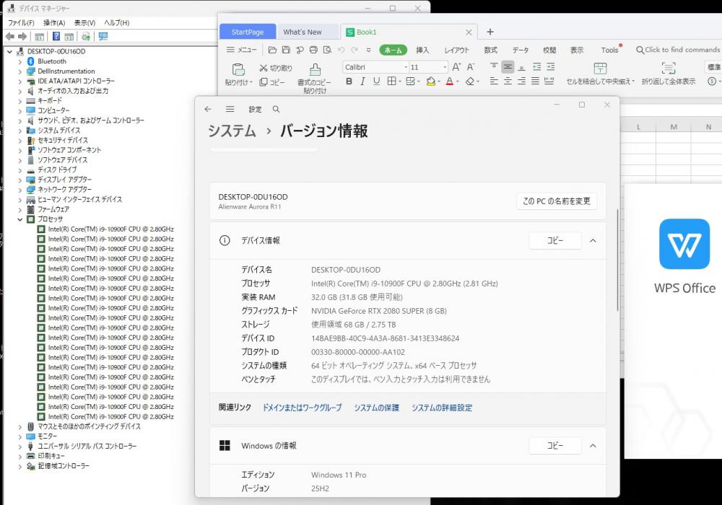The height and width of the screenshot is (505, 722).
Task: Switch to the 挿入 ribbon tab in WPS
Action: click(422, 50)
